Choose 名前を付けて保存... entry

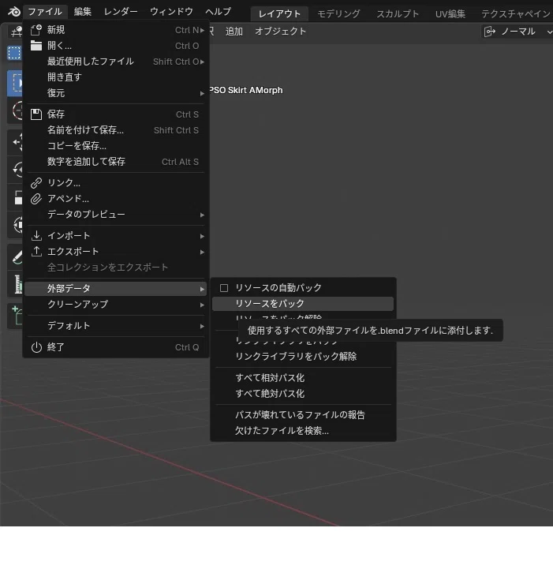[x=116, y=130]
